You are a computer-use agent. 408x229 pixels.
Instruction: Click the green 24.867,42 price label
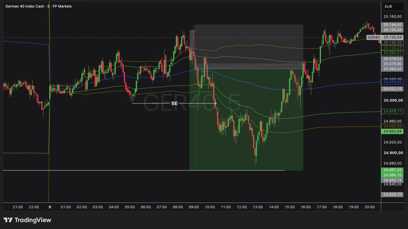(x=393, y=170)
